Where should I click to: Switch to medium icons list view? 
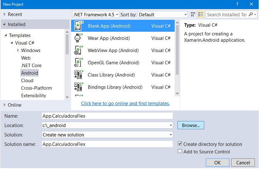pyautogui.click(x=201, y=14)
